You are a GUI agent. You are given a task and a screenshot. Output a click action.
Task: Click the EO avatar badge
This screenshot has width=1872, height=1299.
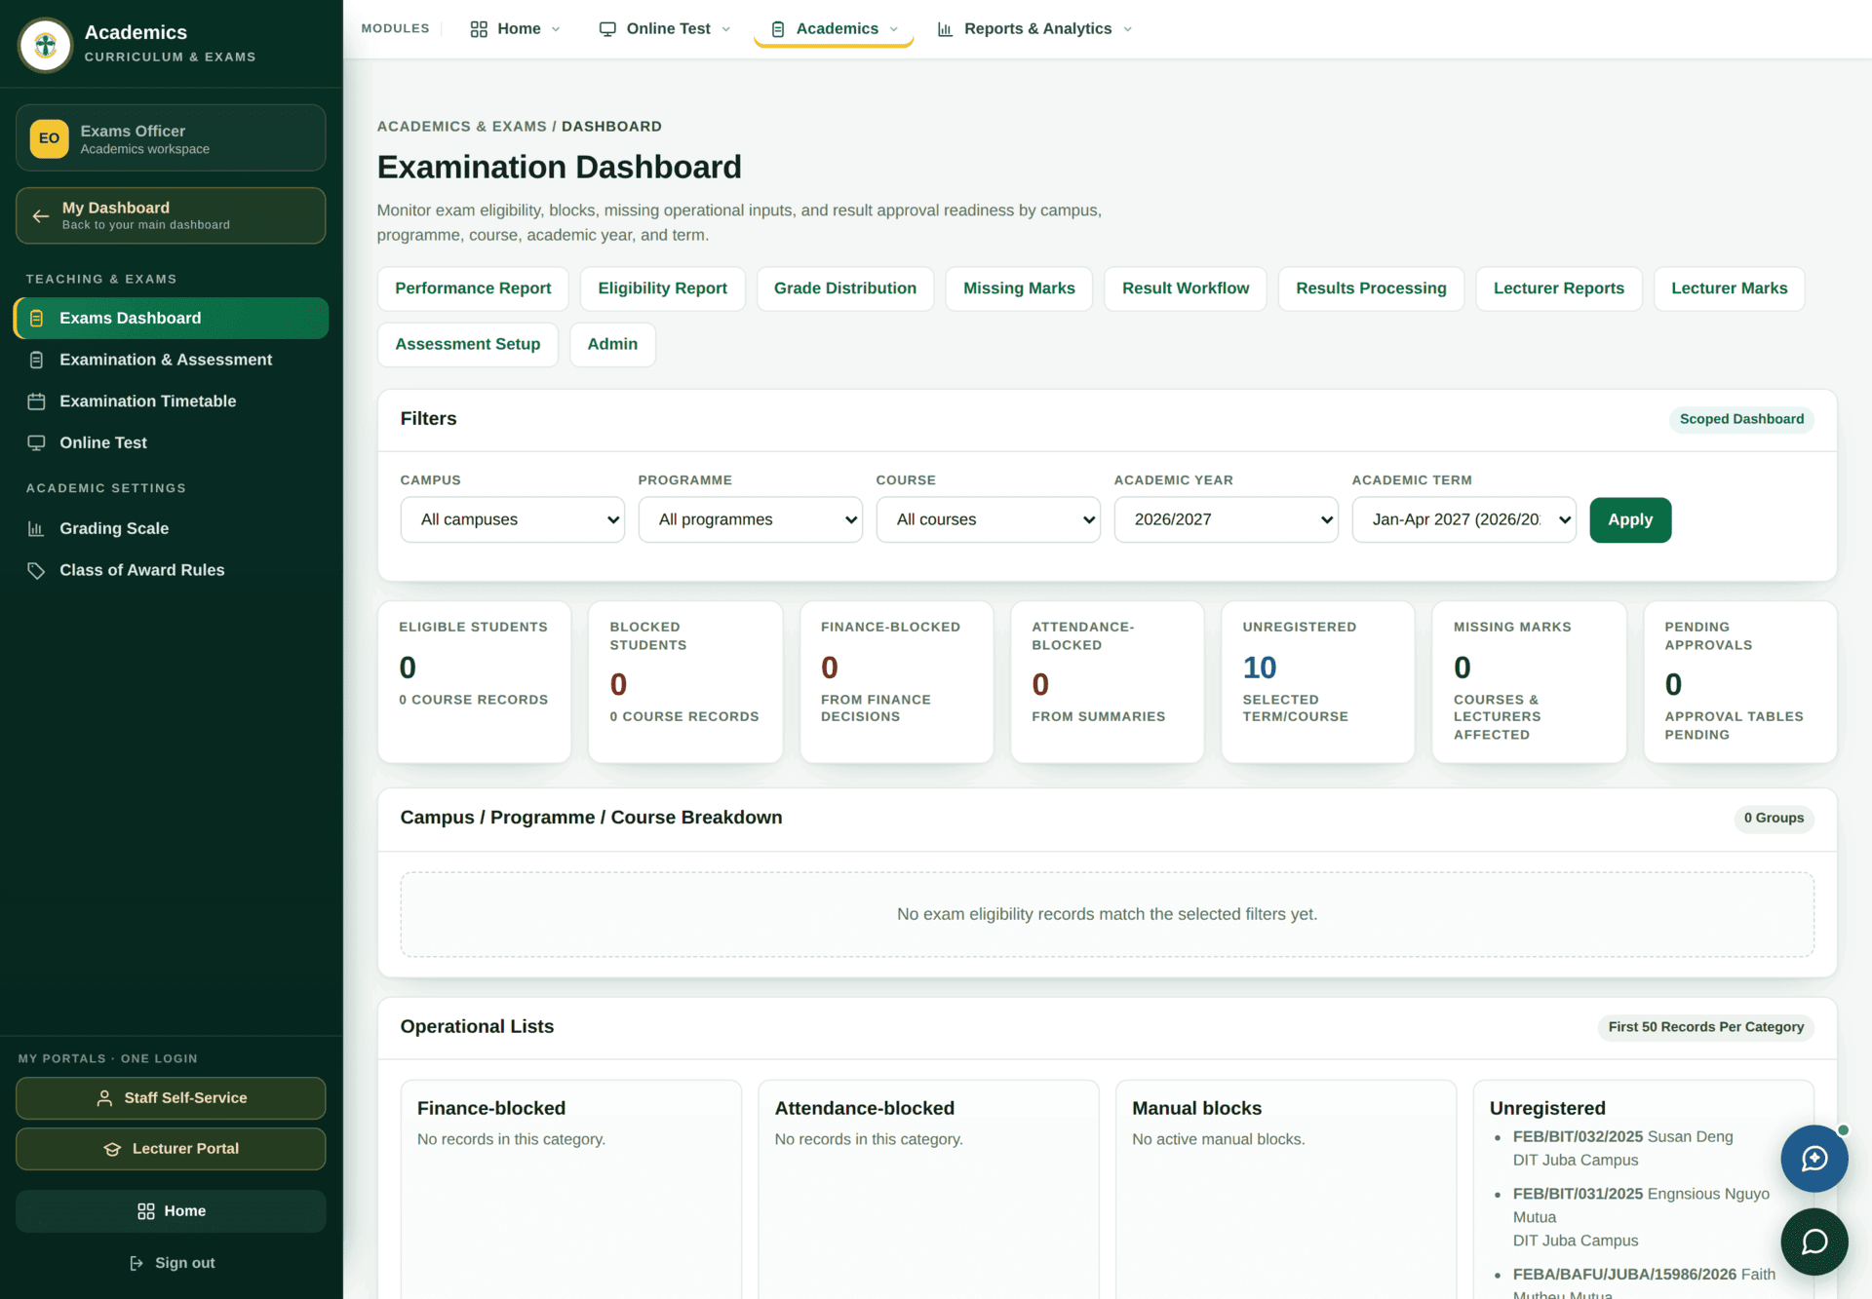click(49, 138)
